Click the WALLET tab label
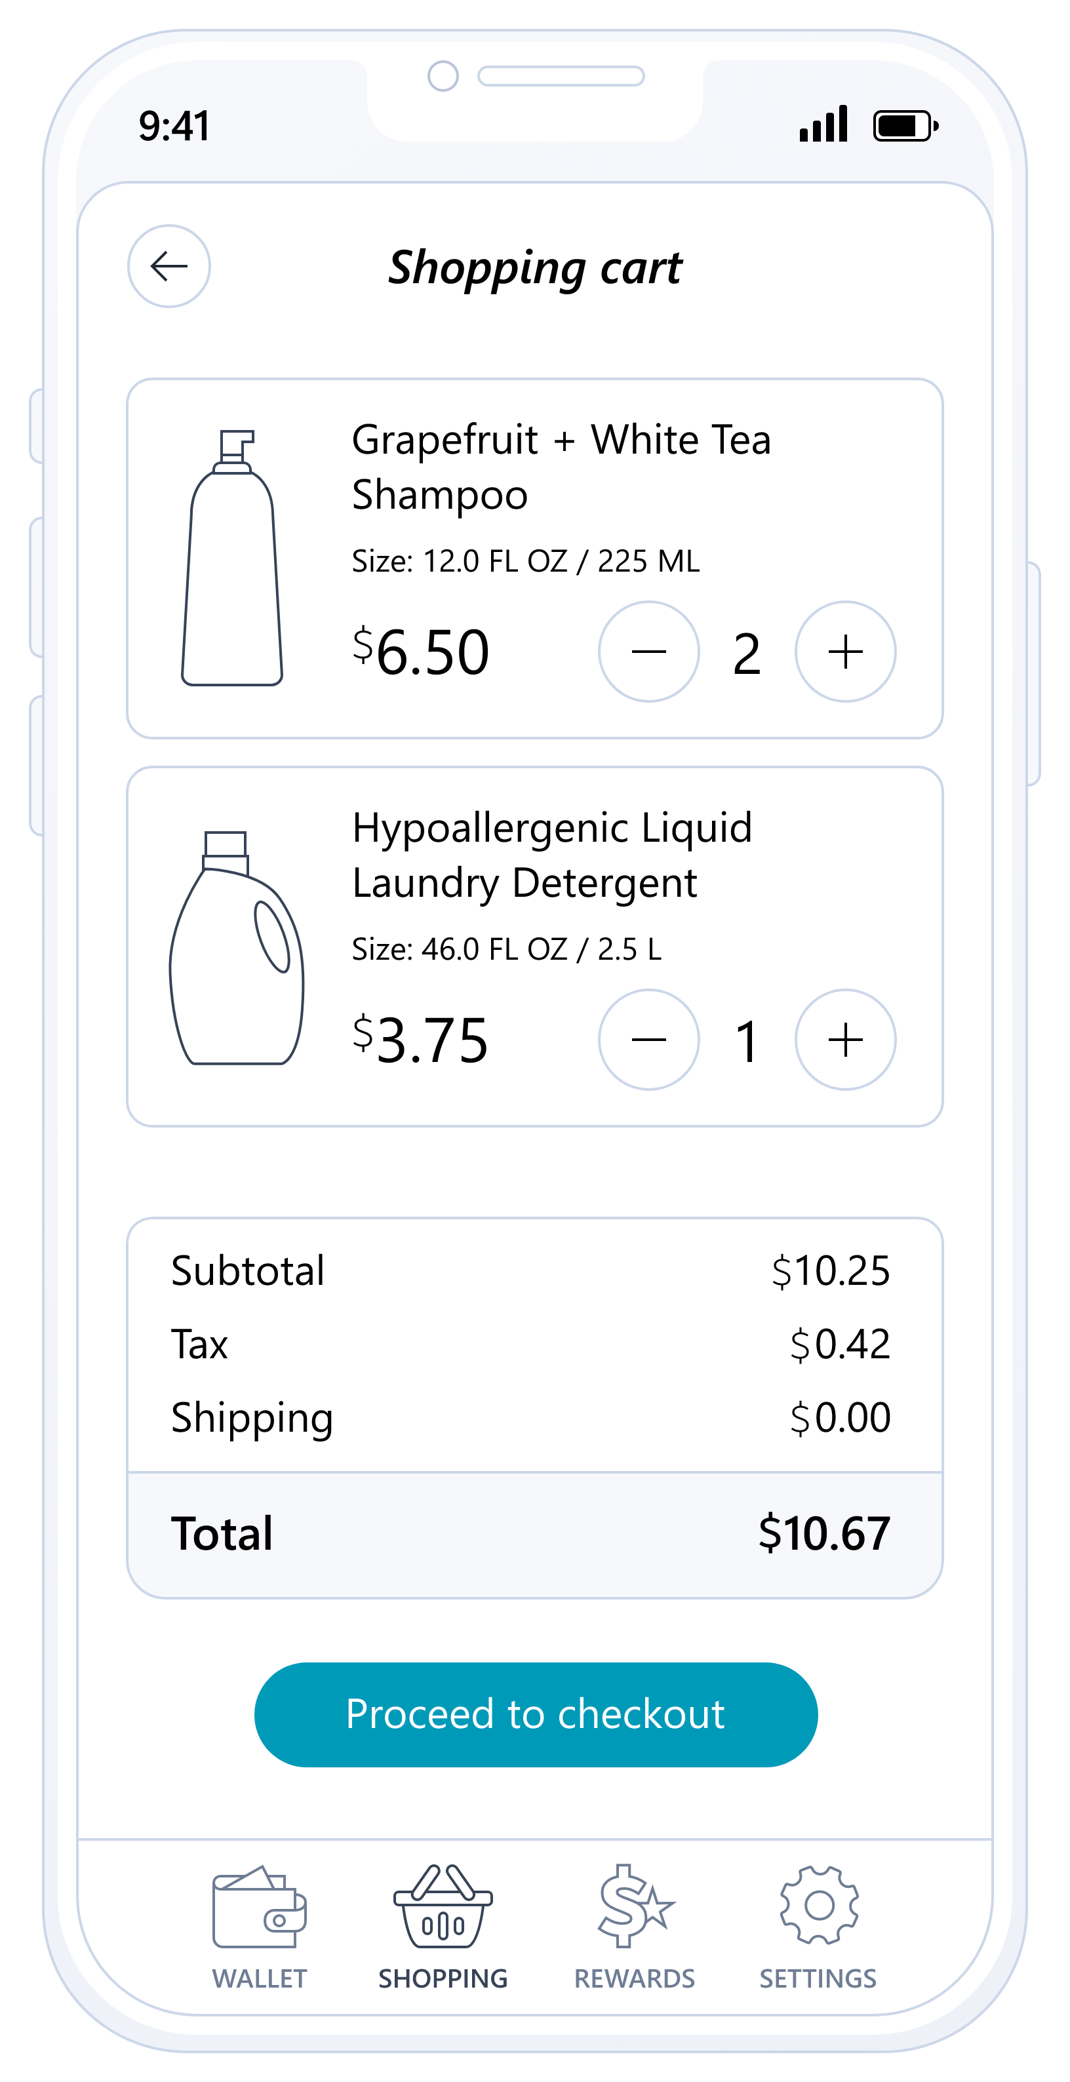Viewport: 1070px width, 2082px height. (x=260, y=1978)
